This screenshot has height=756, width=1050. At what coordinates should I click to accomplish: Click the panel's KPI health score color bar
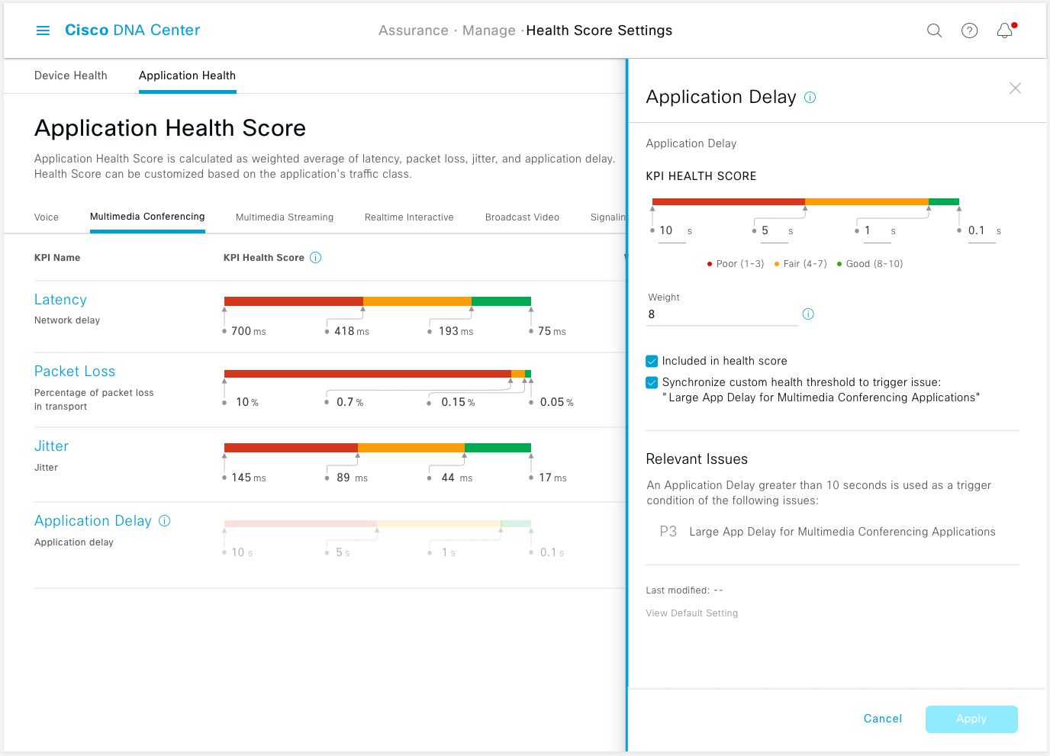[x=806, y=201]
